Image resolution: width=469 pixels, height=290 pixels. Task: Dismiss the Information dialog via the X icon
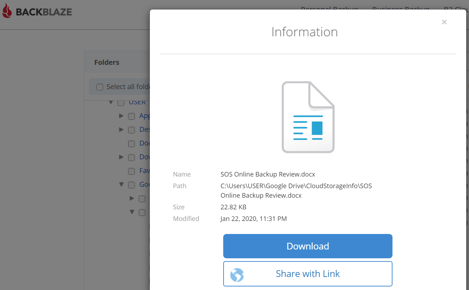444,22
